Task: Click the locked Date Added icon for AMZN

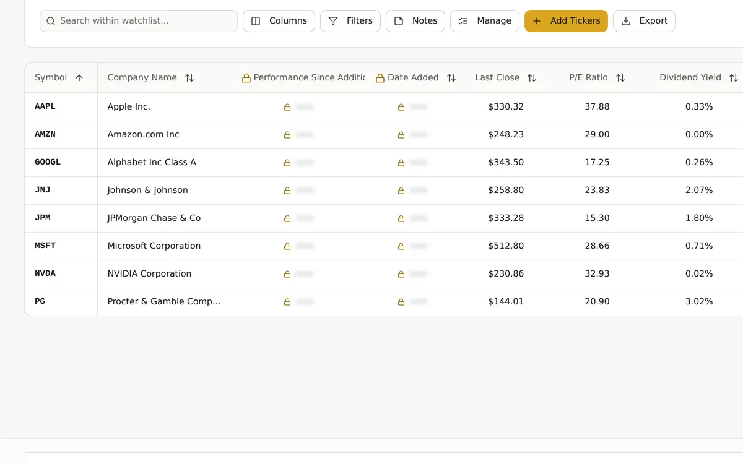Action: tap(401, 135)
